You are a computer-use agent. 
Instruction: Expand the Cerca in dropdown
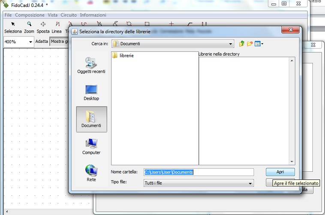coord(231,44)
